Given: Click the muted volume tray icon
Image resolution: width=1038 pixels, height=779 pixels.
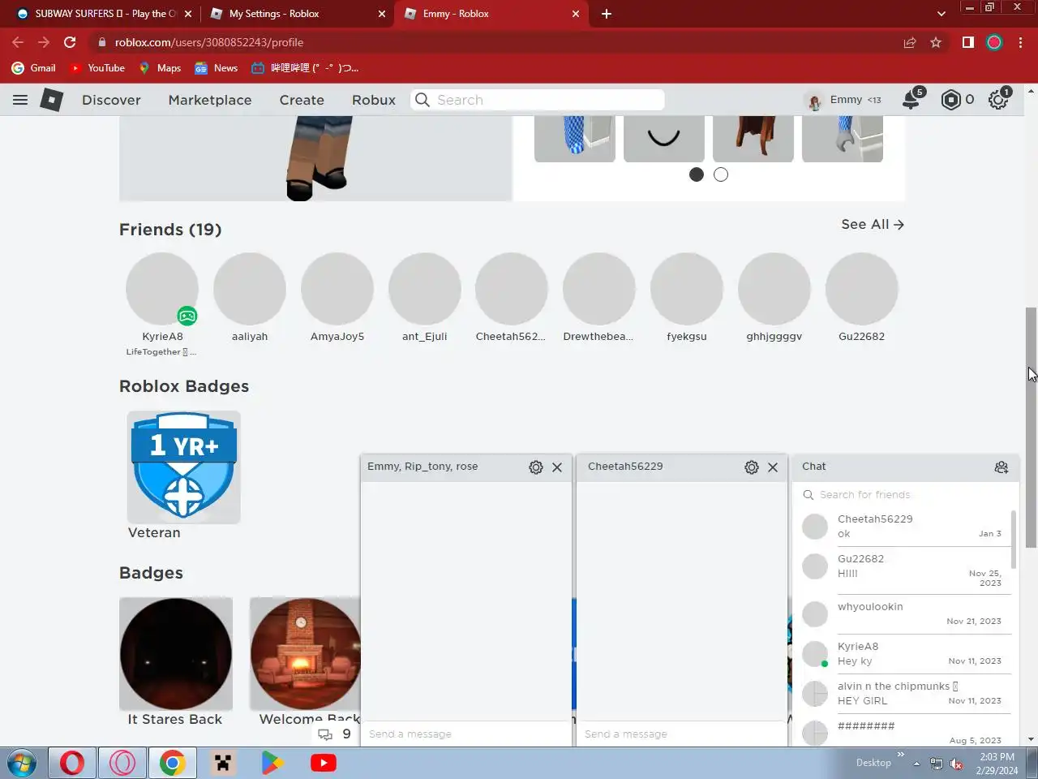Looking at the screenshot, I should tap(956, 764).
